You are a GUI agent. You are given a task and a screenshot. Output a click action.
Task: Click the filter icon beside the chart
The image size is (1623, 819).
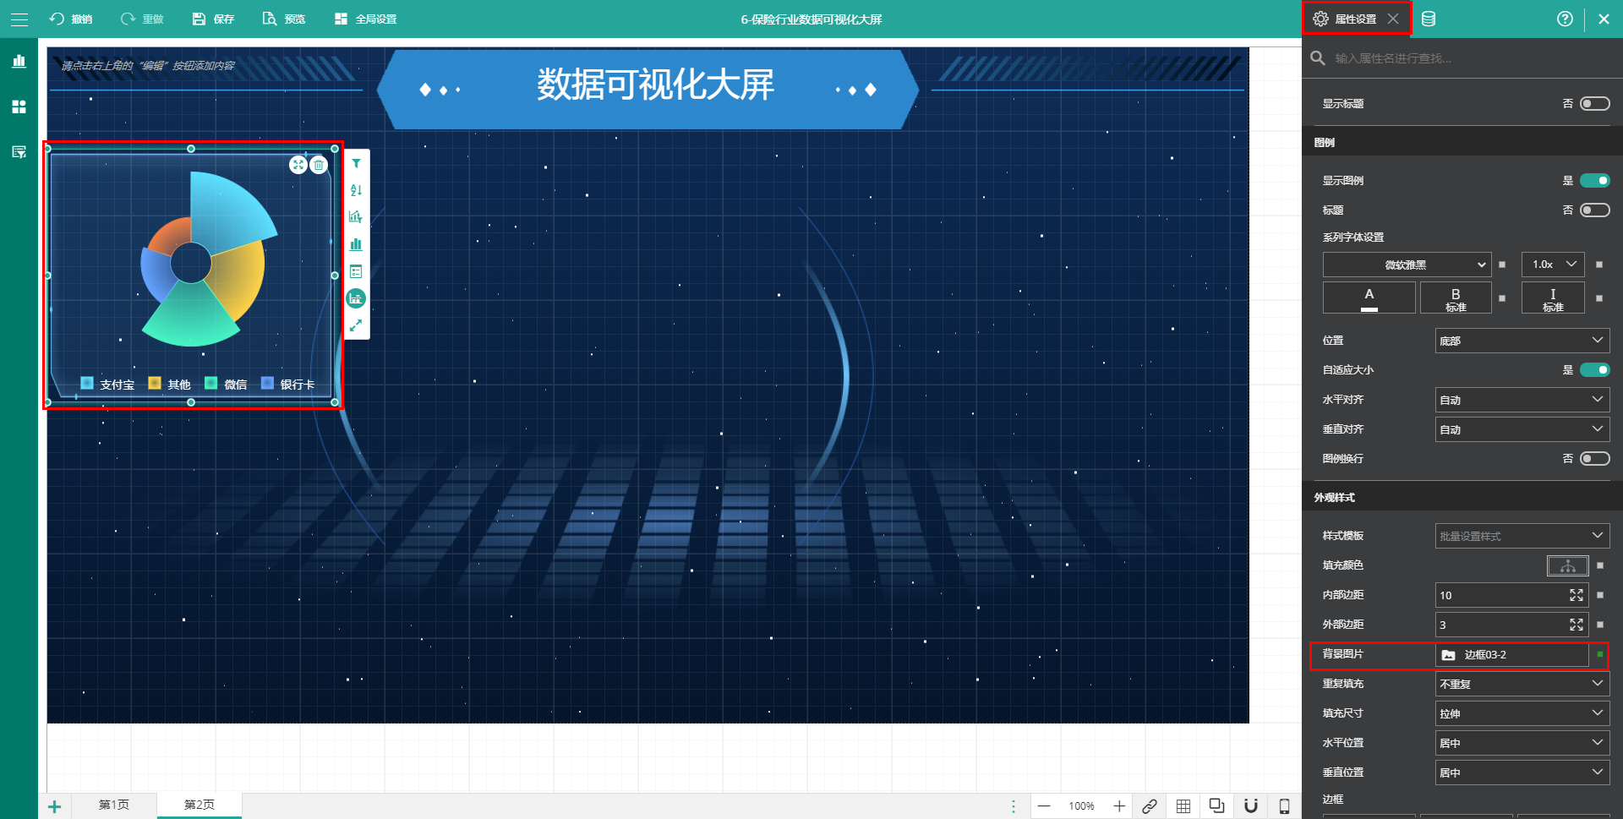(356, 164)
